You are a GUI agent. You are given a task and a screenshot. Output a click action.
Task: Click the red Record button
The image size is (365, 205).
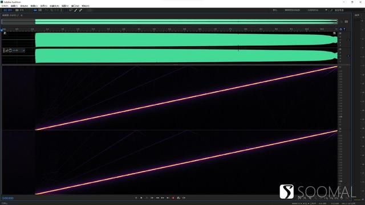click(173, 198)
